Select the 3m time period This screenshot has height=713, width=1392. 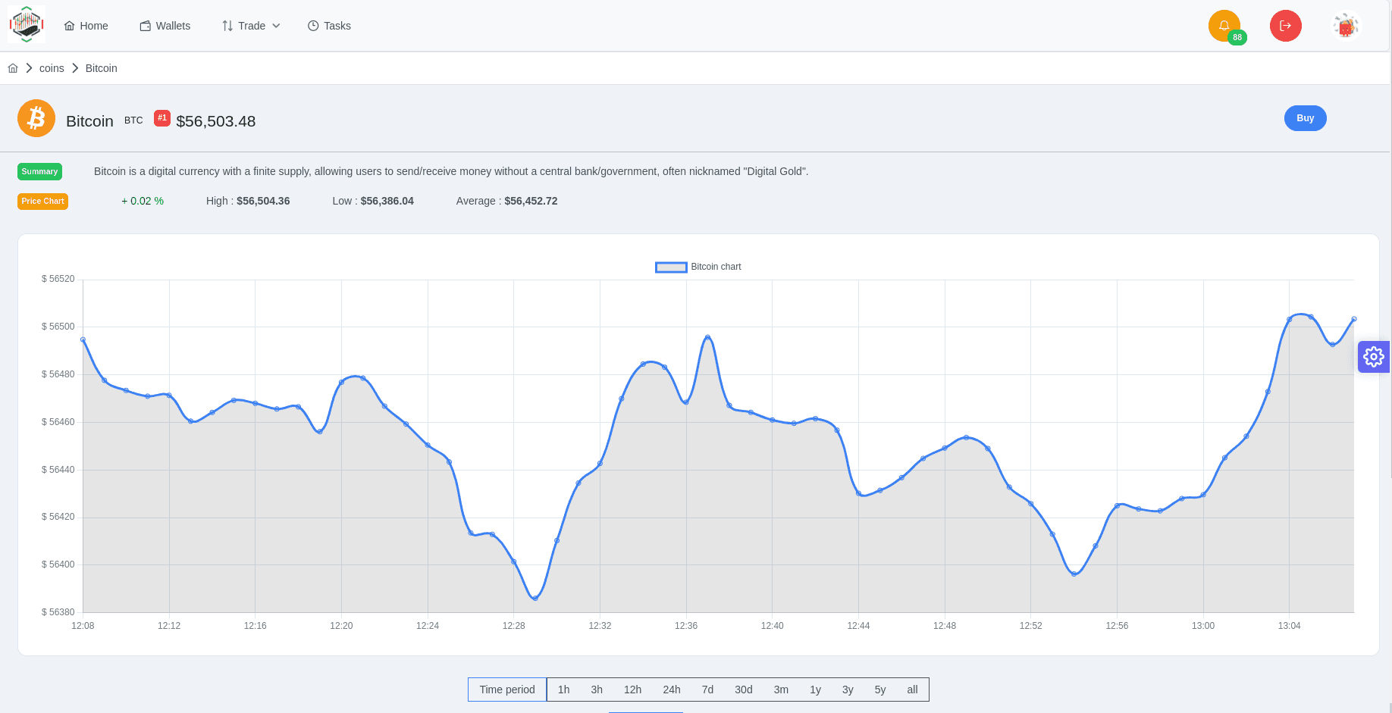click(781, 690)
